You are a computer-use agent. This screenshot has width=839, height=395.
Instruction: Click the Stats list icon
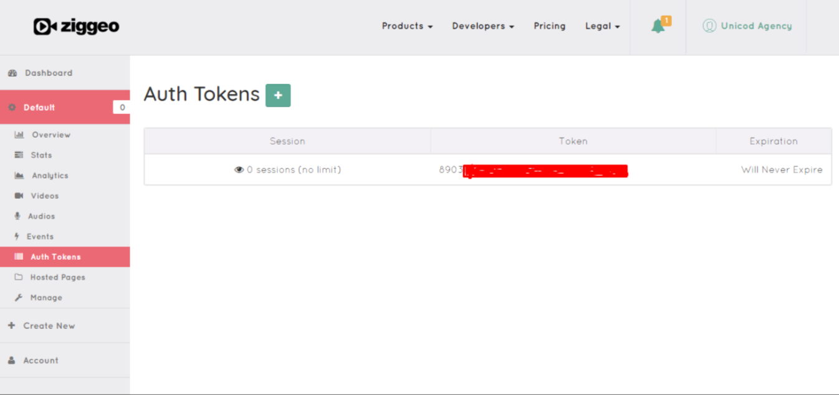pyautogui.click(x=19, y=155)
